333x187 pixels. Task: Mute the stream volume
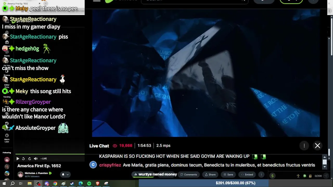coord(36,159)
